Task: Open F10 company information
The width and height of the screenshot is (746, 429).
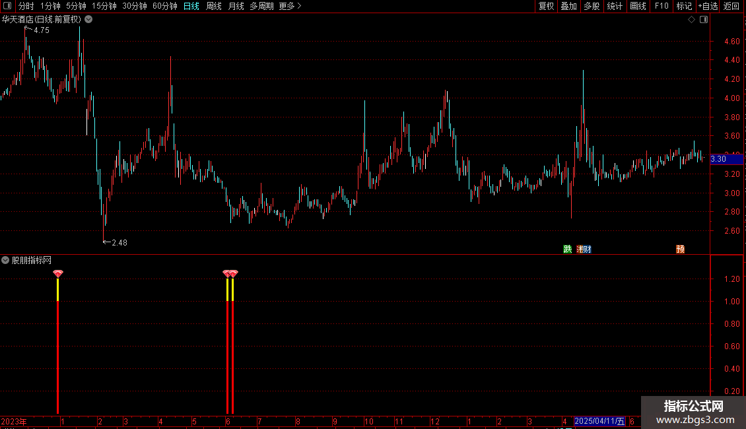Action: click(661, 6)
